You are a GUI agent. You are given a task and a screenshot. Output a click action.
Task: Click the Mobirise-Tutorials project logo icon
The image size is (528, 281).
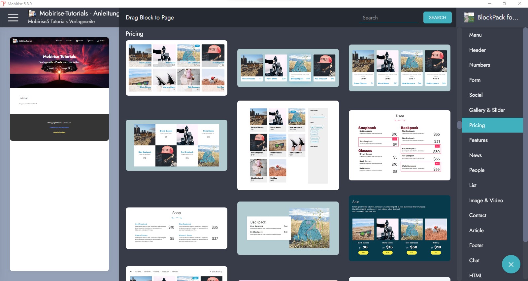click(x=32, y=14)
